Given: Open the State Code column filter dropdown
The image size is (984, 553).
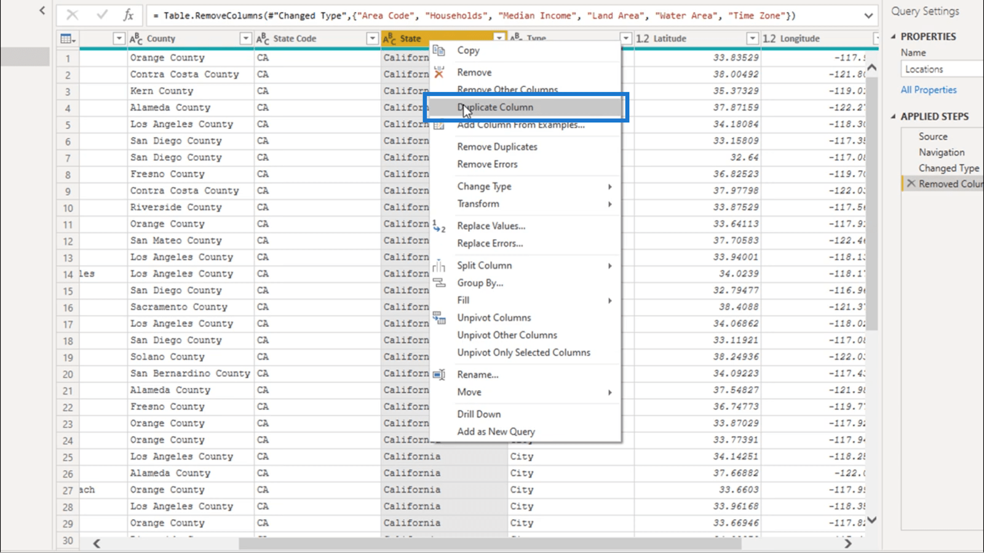Looking at the screenshot, I should [x=372, y=39].
